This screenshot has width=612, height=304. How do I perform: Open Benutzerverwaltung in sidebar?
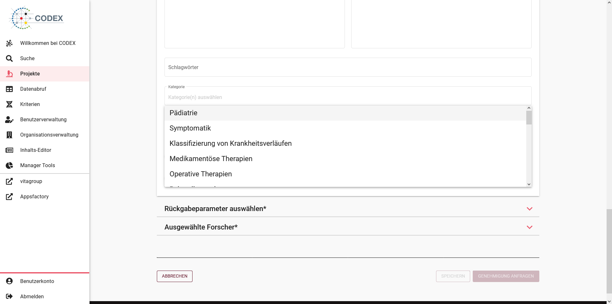click(x=45, y=119)
